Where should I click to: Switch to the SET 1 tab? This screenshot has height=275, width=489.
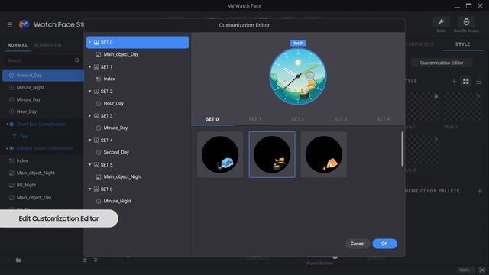click(254, 119)
